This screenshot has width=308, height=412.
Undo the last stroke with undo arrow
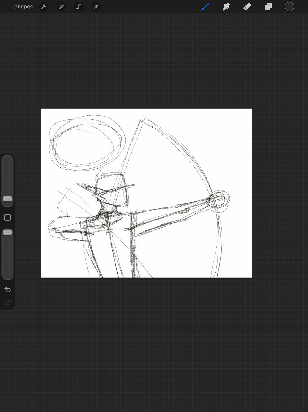[7, 290]
